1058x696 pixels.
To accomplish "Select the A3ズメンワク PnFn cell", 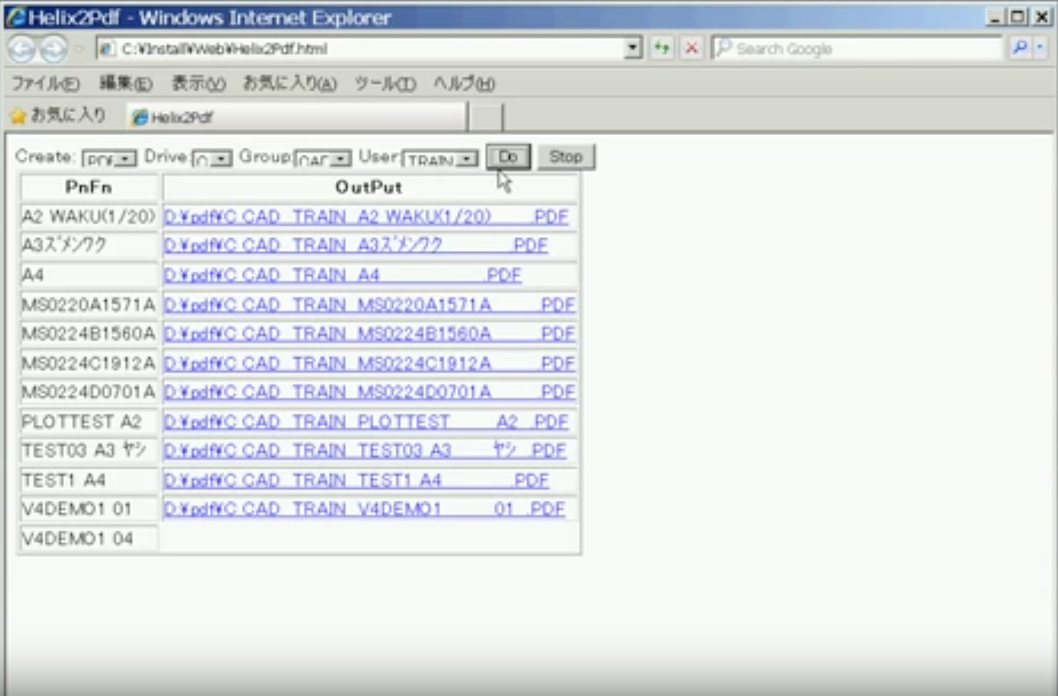I will pyautogui.click(x=89, y=246).
